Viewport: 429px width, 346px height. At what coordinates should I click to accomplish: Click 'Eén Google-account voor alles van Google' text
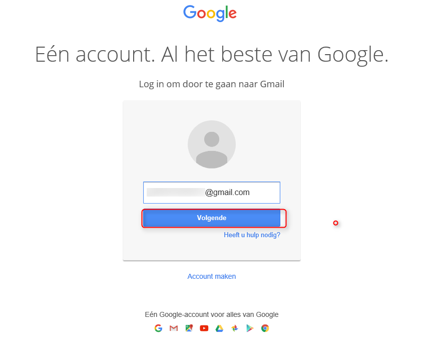tap(211, 314)
